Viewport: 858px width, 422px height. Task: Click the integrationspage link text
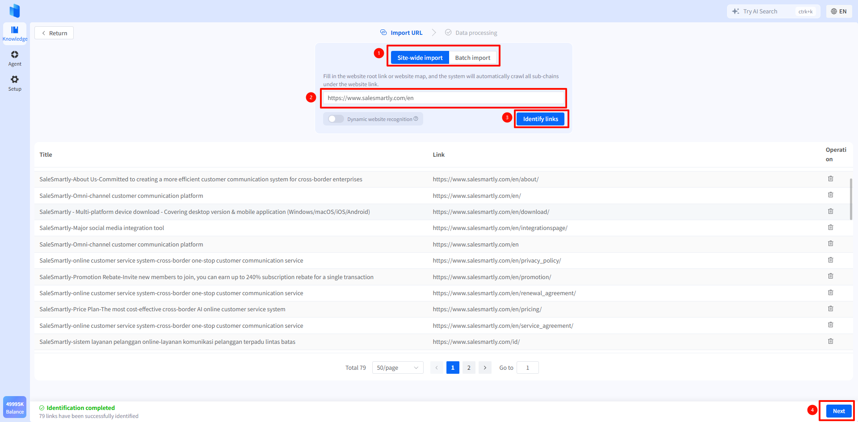(500, 228)
